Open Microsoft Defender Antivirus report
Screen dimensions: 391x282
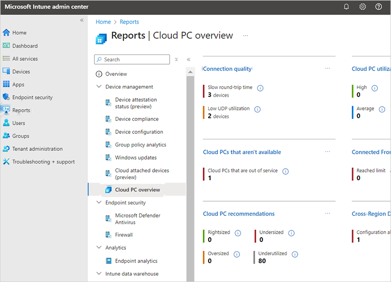click(x=137, y=219)
